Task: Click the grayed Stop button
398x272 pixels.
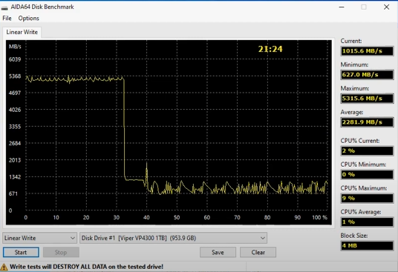Action: pos(61,252)
